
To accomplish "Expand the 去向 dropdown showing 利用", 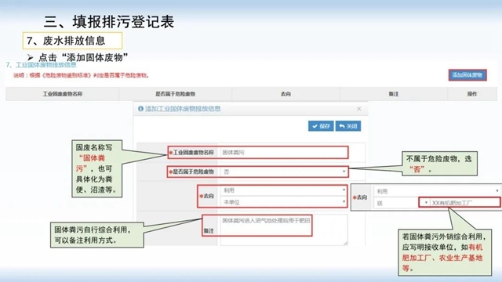I will (284, 190).
